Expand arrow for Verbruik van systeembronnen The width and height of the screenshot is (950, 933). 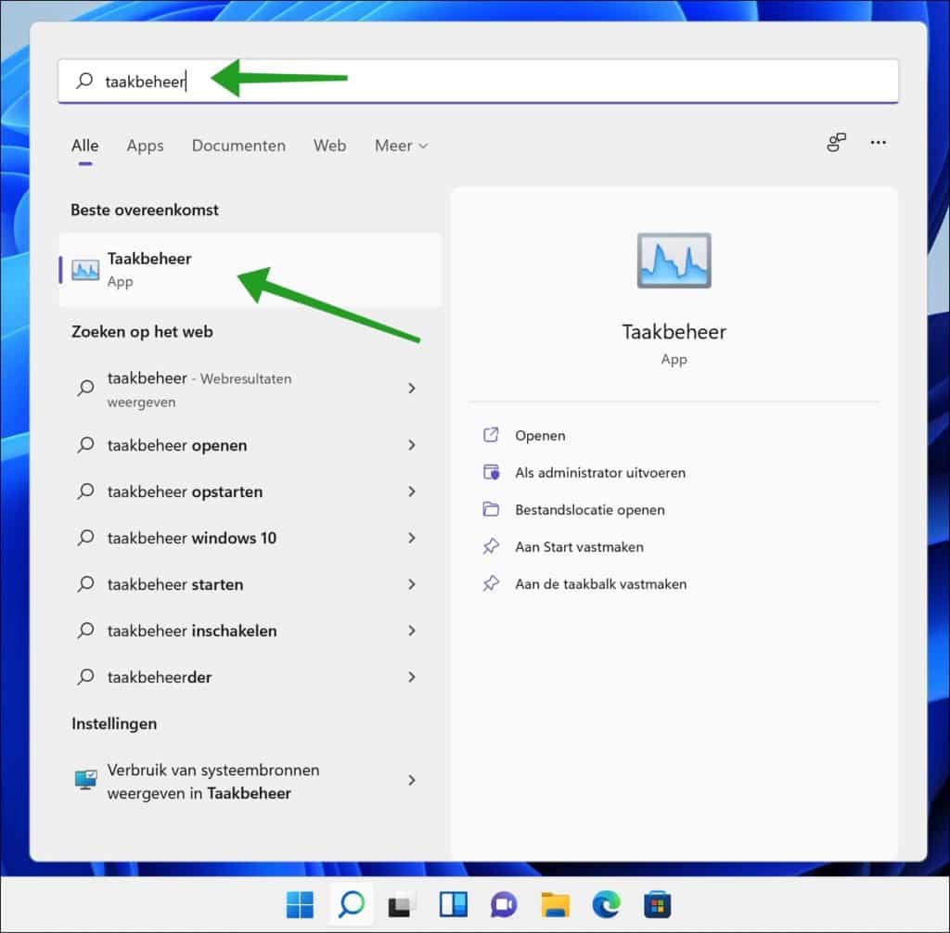click(x=412, y=780)
